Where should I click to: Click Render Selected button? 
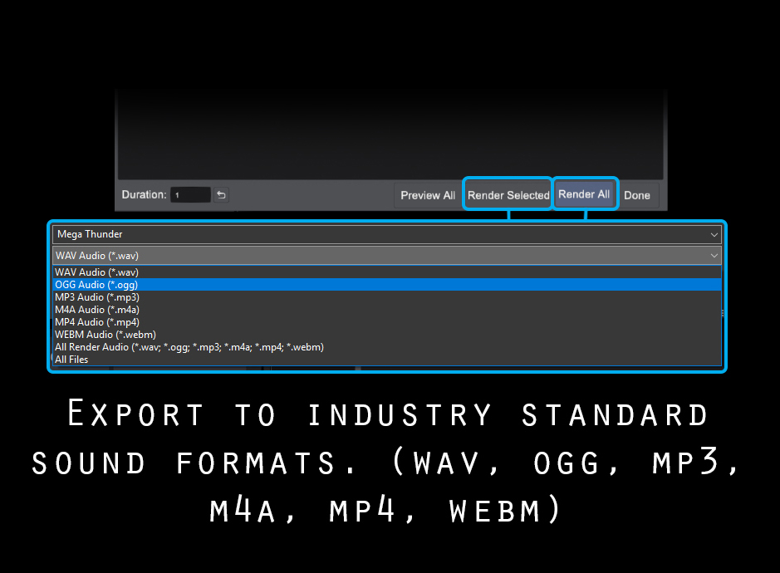pyautogui.click(x=508, y=195)
